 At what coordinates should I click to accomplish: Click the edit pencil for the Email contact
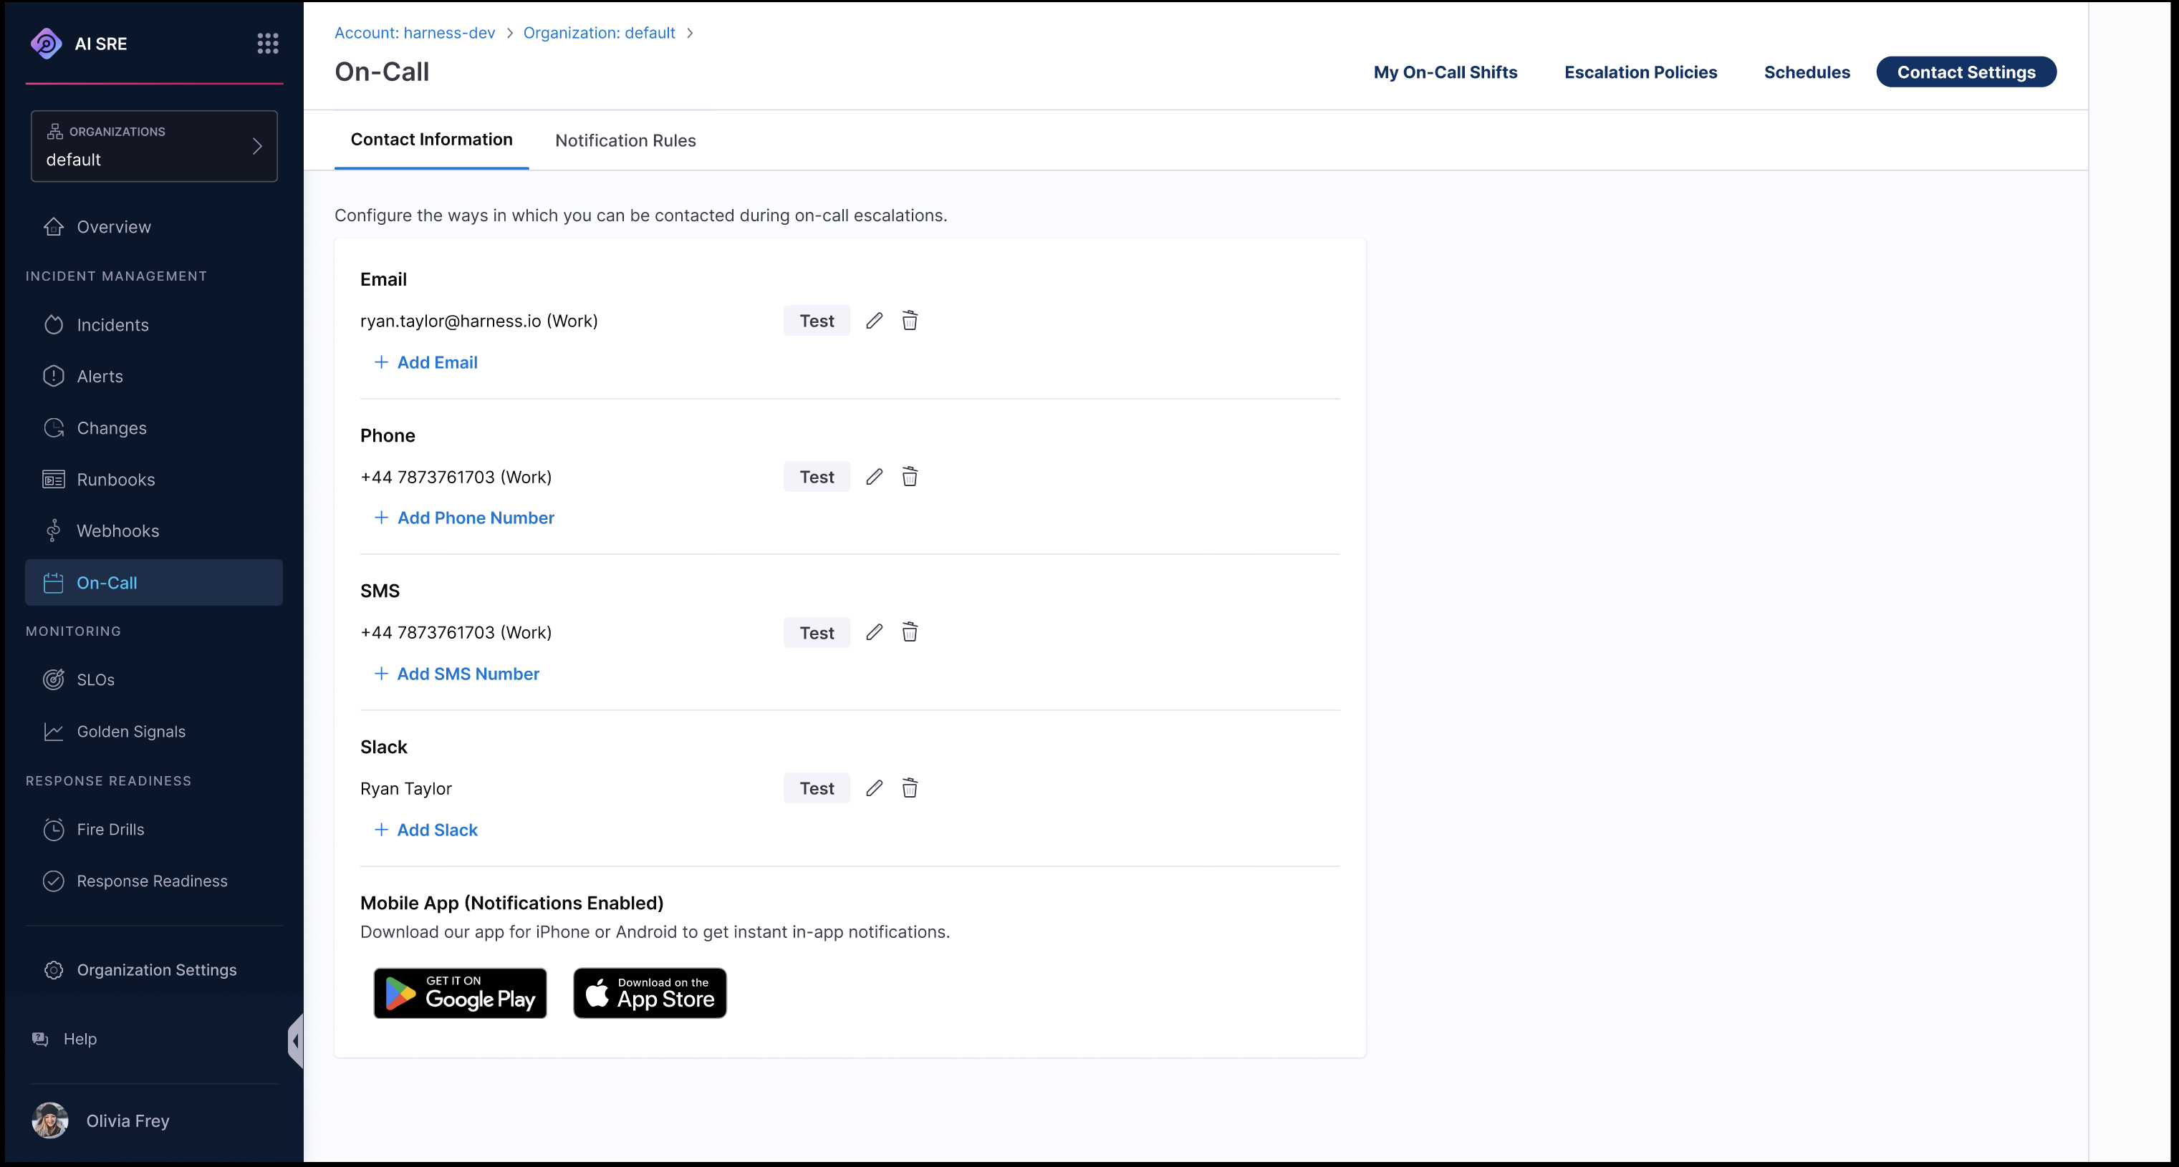[874, 321]
